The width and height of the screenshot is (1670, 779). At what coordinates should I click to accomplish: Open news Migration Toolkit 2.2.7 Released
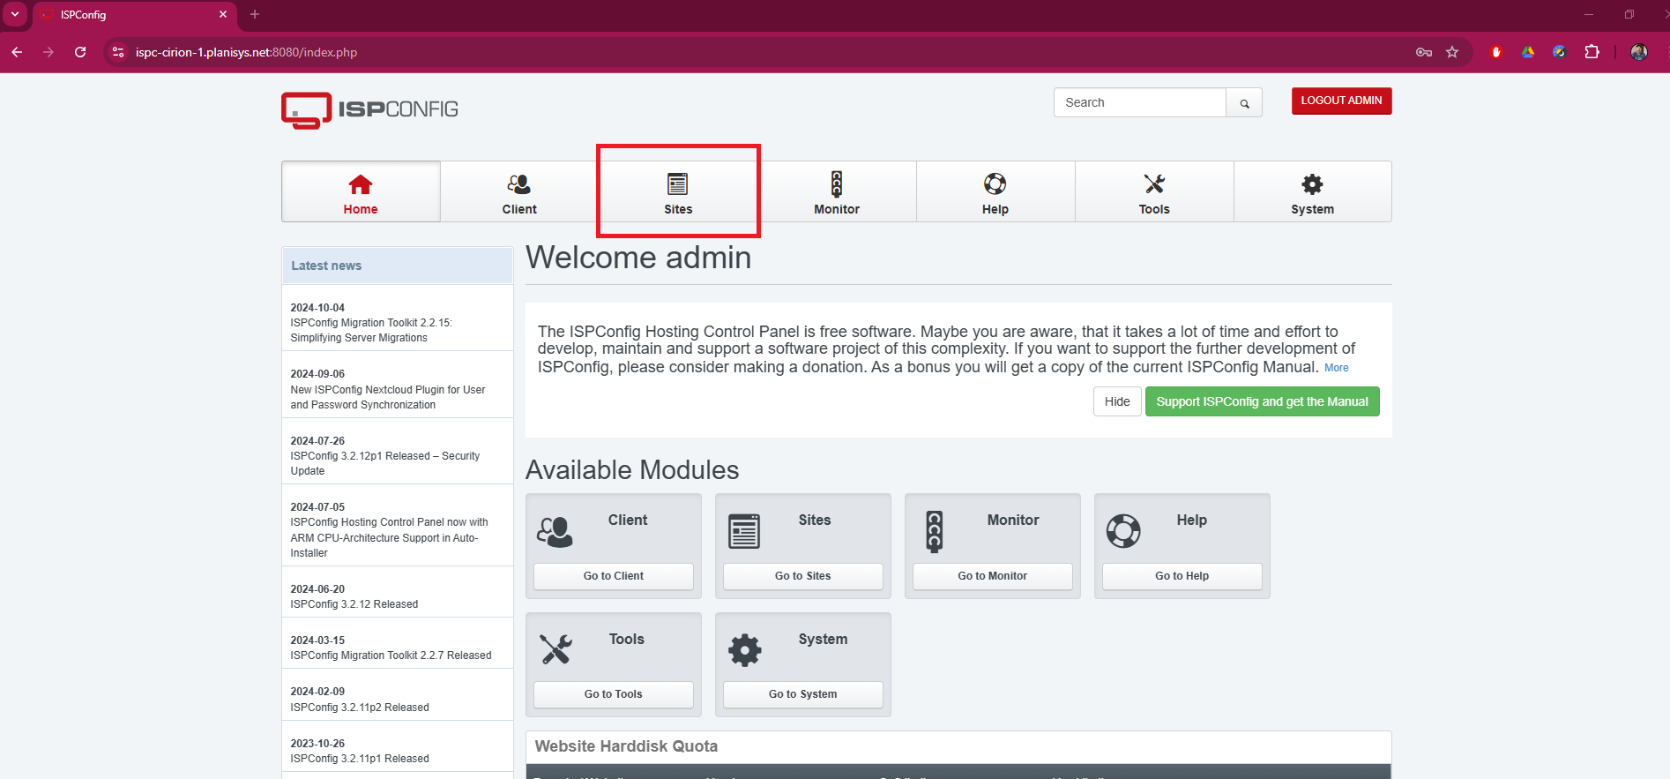point(391,655)
